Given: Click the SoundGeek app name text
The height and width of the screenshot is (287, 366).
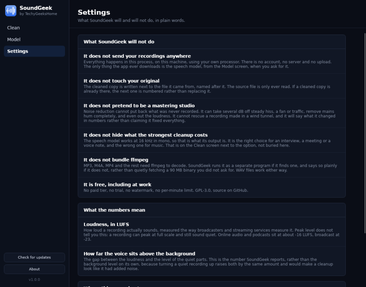Looking at the screenshot, I should coord(36,8).
